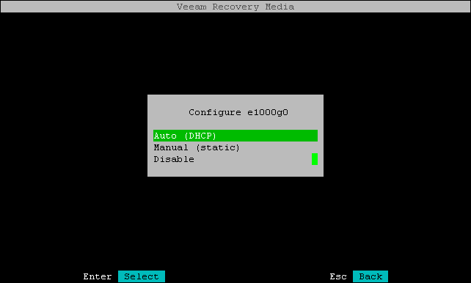Click the 'Enter' key hint label
The height and width of the screenshot is (283, 471).
pos(98,276)
